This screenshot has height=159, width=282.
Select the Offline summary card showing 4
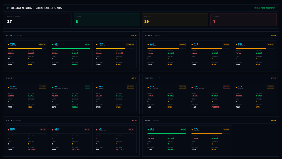[243, 20]
